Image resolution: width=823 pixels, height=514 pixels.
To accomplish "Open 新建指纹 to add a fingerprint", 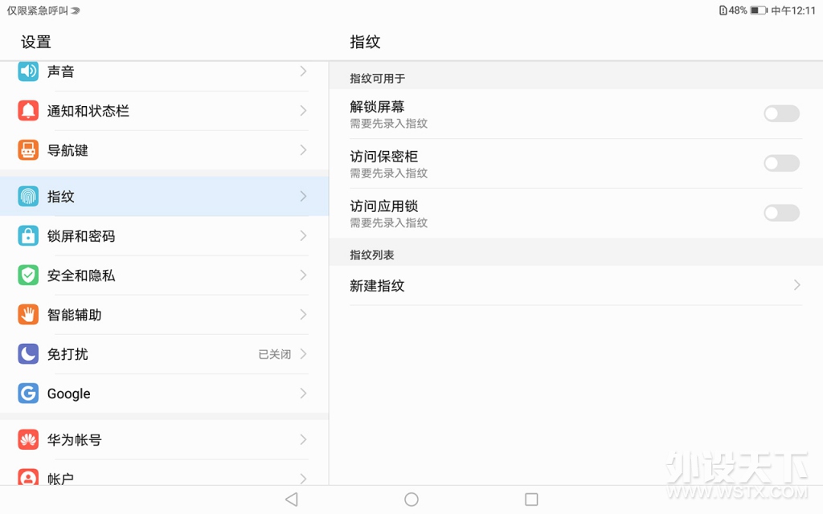I will [x=575, y=285].
